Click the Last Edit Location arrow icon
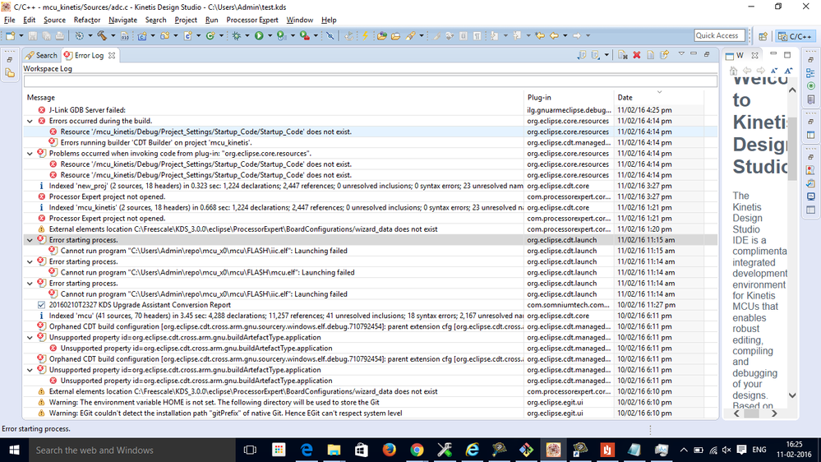 (x=540, y=35)
